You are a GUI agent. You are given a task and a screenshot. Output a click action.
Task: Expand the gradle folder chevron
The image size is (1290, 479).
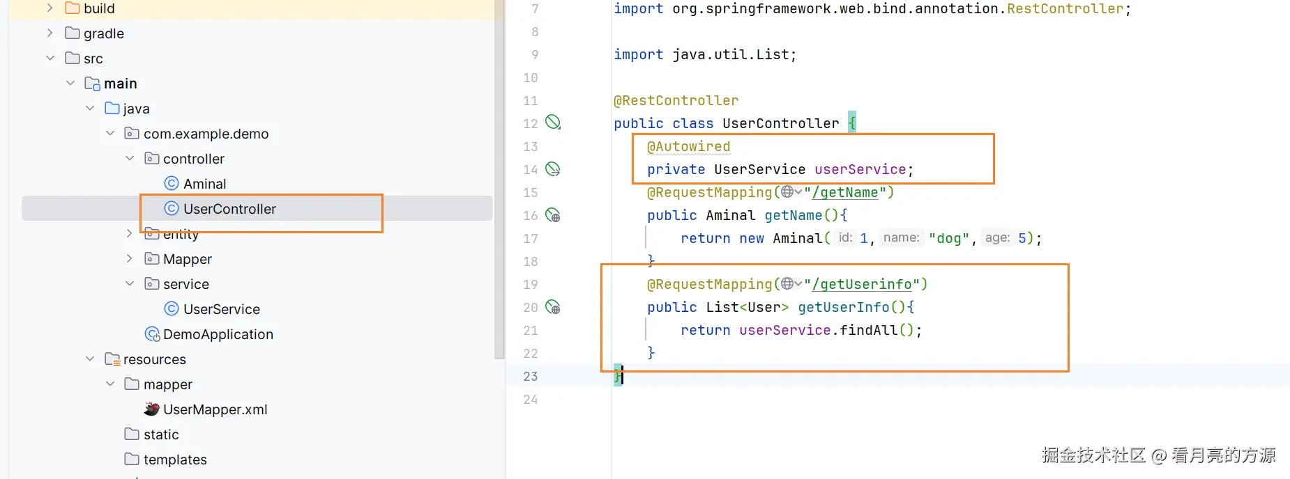(x=50, y=33)
